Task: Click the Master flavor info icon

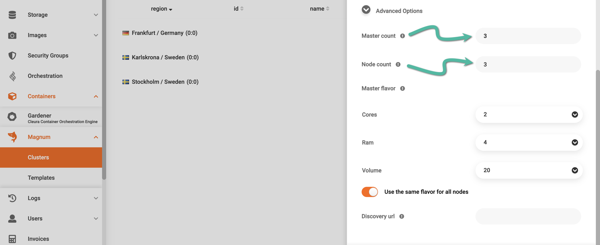Action: [402, 89]
